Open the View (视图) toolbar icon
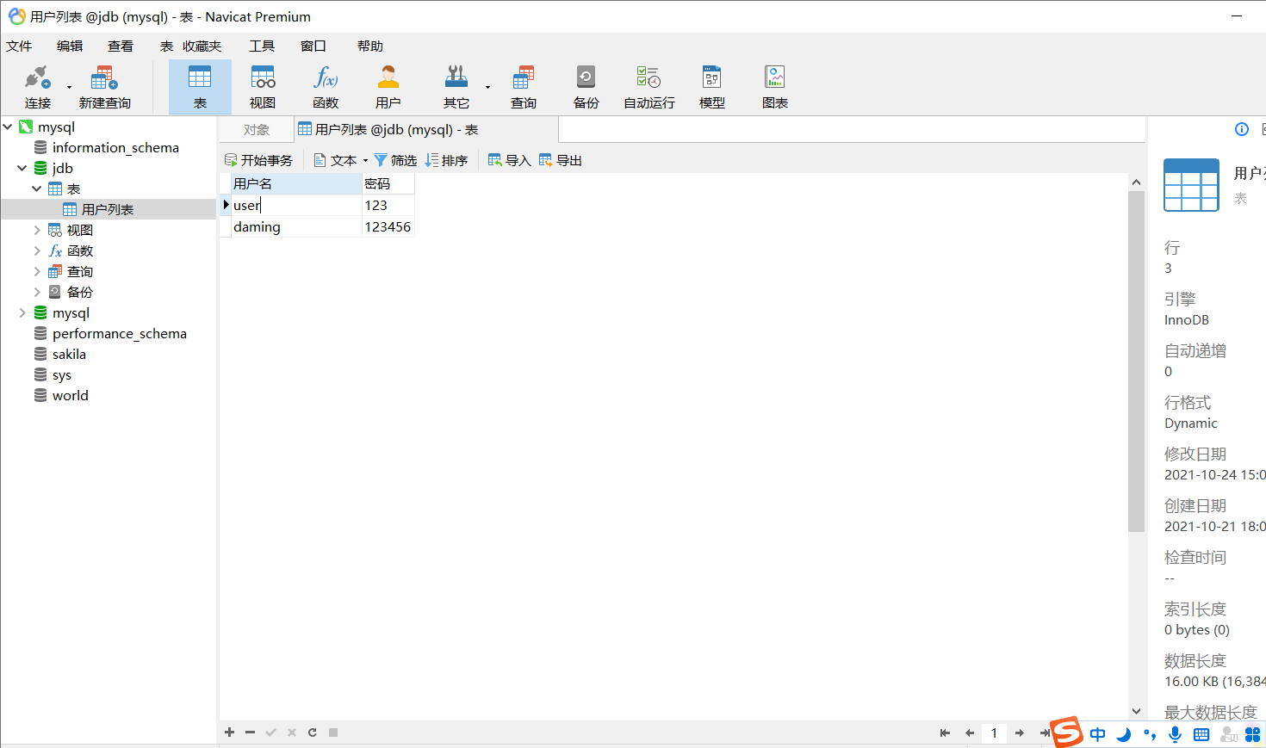1266x748 pixels. pos(263,87)
